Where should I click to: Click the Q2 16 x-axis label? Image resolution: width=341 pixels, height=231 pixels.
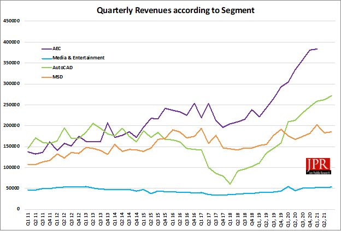(x=180, y=220)
